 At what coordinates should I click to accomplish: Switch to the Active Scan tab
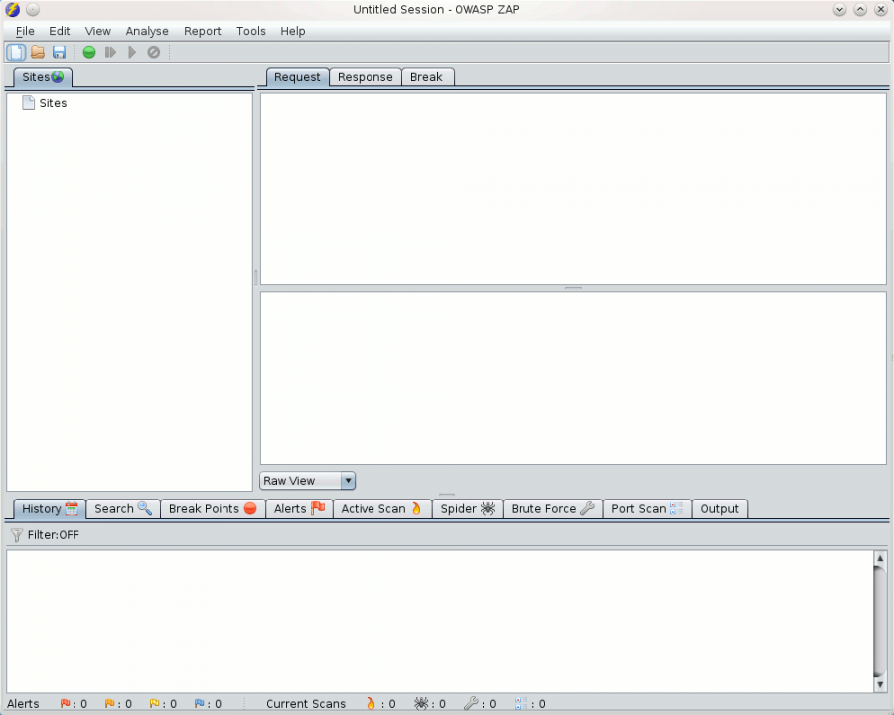point(381,508)
